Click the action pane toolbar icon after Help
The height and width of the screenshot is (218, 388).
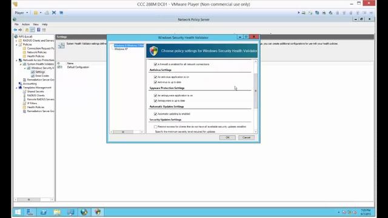44,30
